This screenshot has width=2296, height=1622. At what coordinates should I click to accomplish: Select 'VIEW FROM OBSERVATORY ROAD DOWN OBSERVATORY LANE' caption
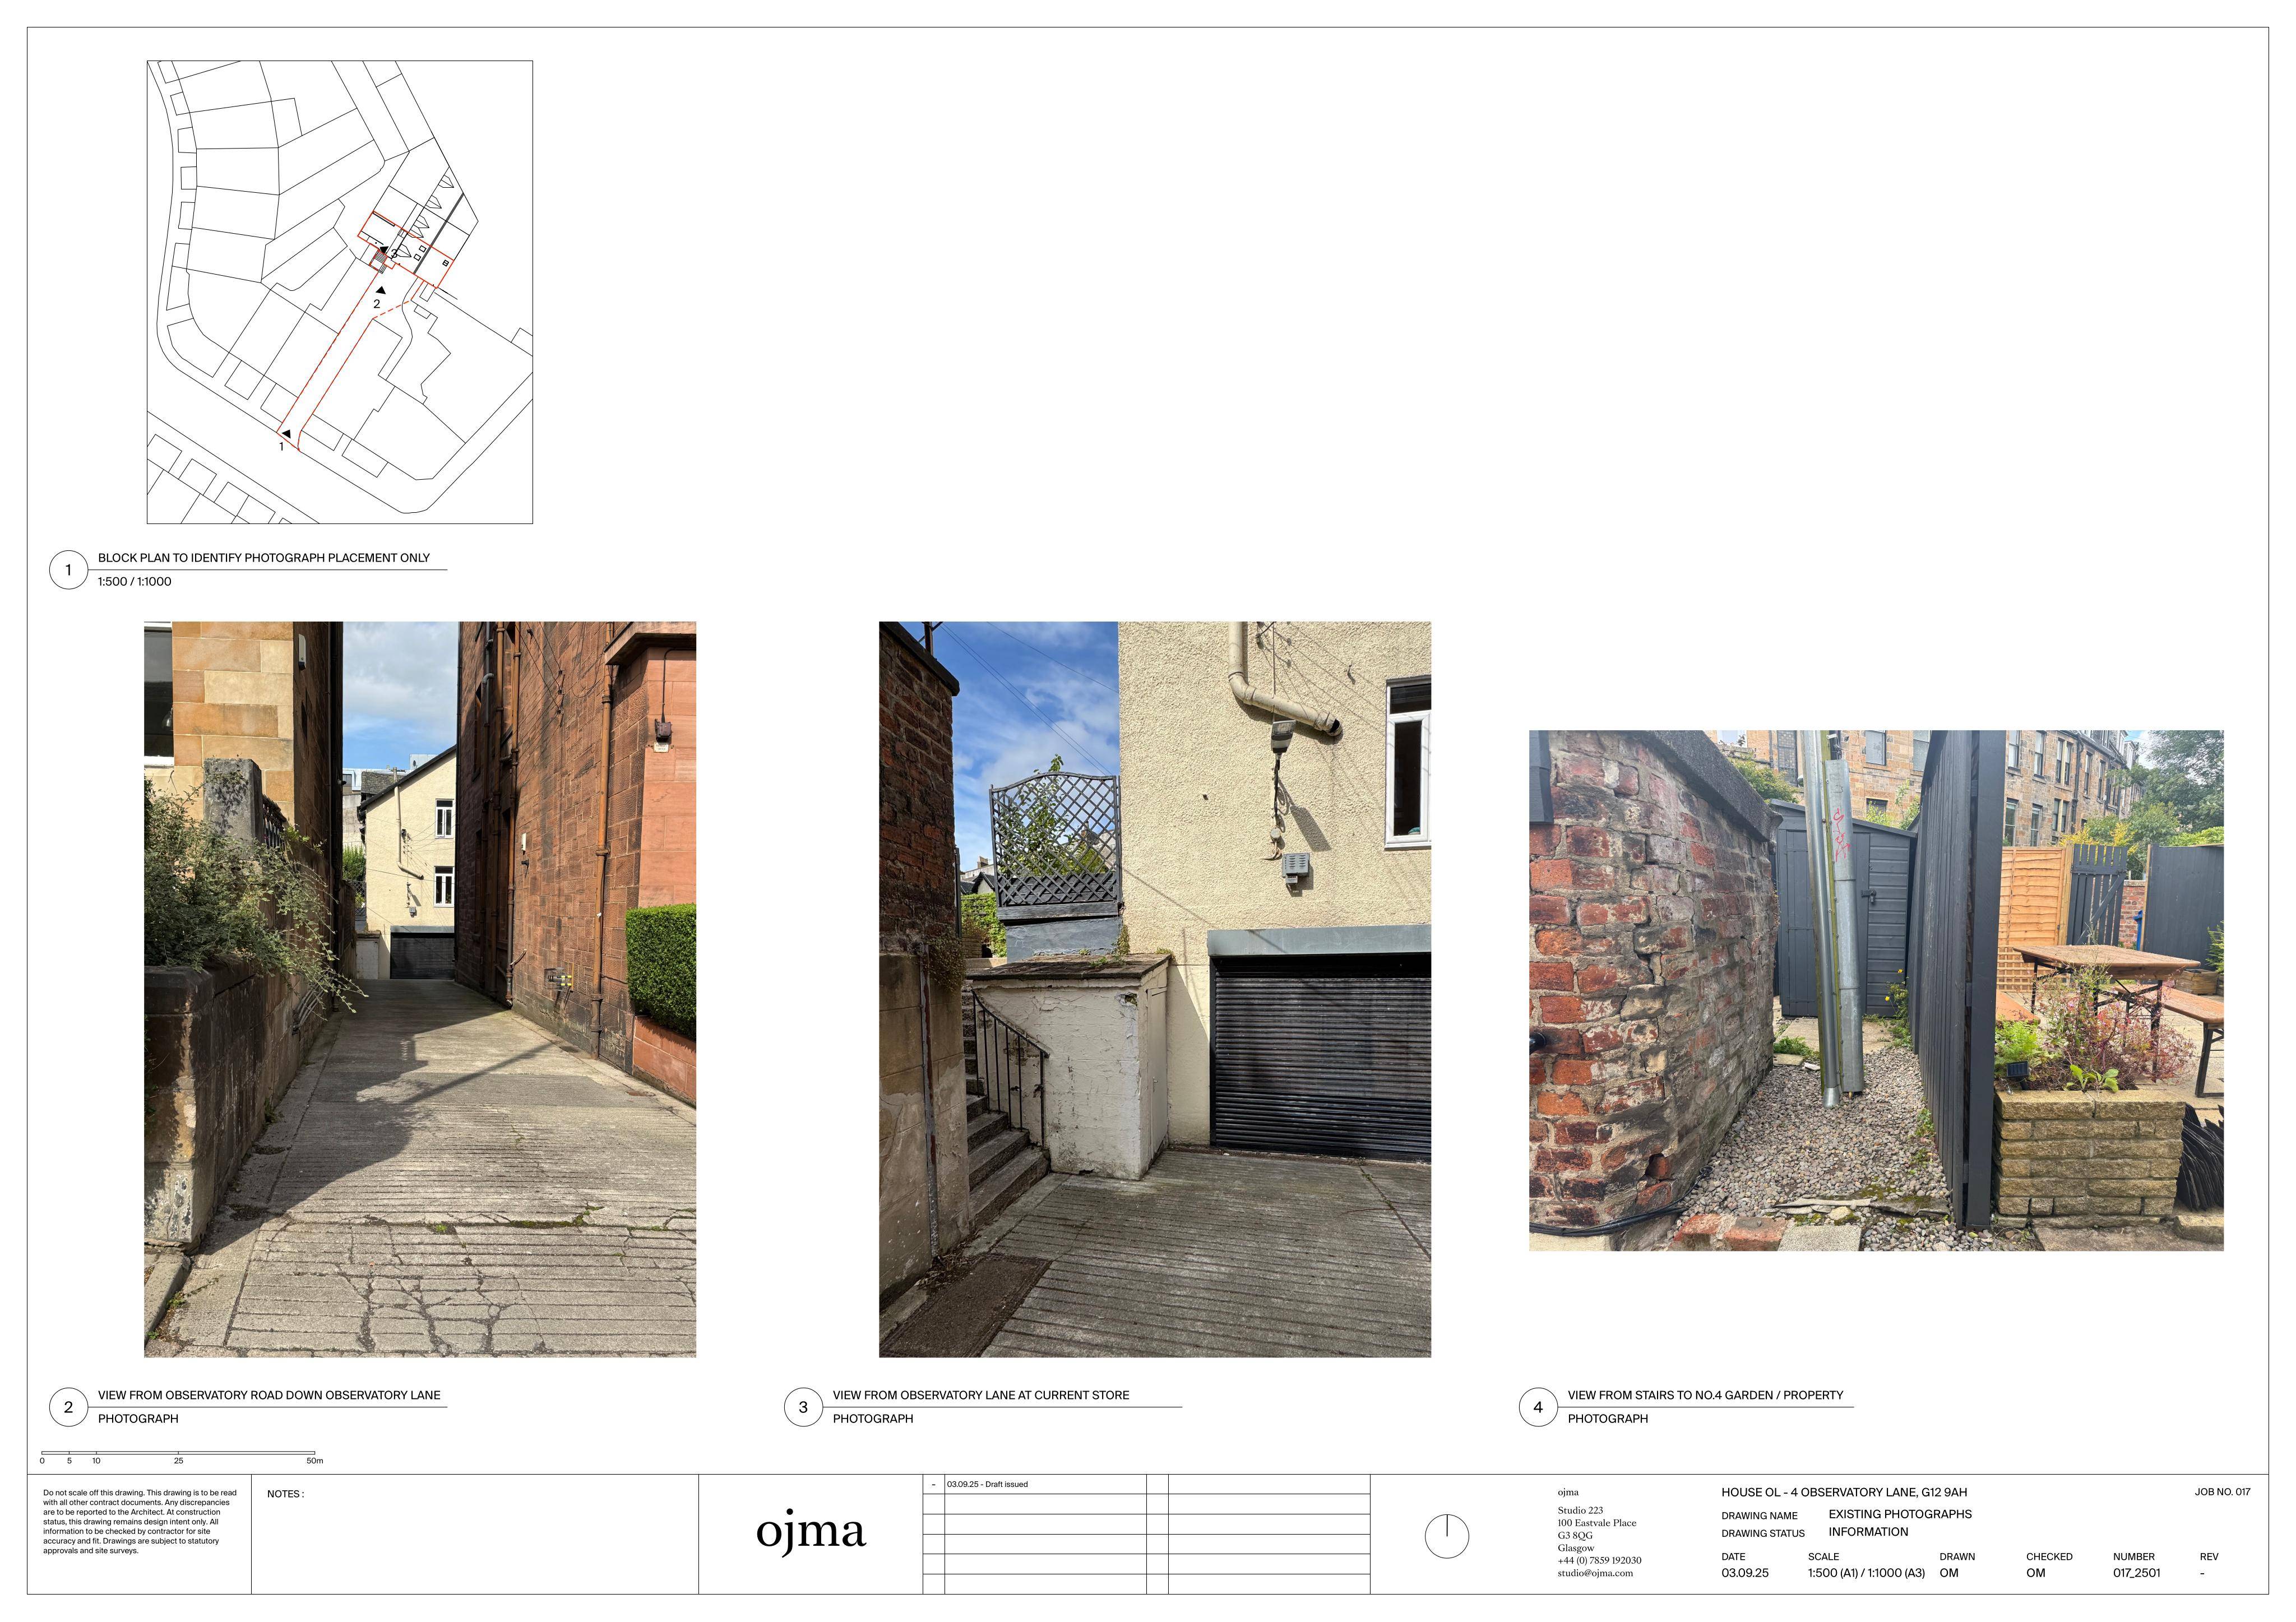coord(269,1395)
